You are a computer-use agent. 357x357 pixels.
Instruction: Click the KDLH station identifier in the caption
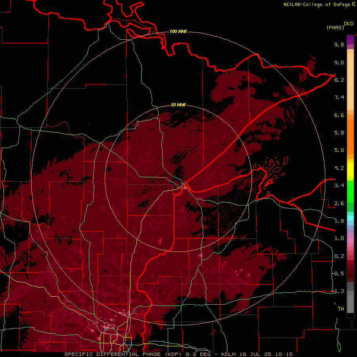pos(228,354)
